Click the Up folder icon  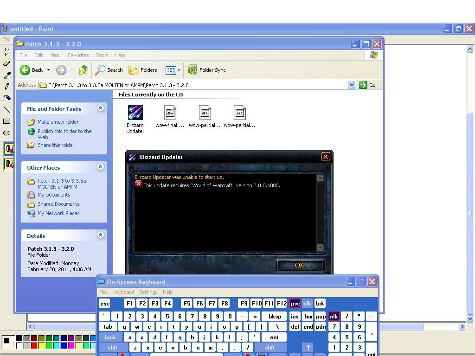(83, 70)
